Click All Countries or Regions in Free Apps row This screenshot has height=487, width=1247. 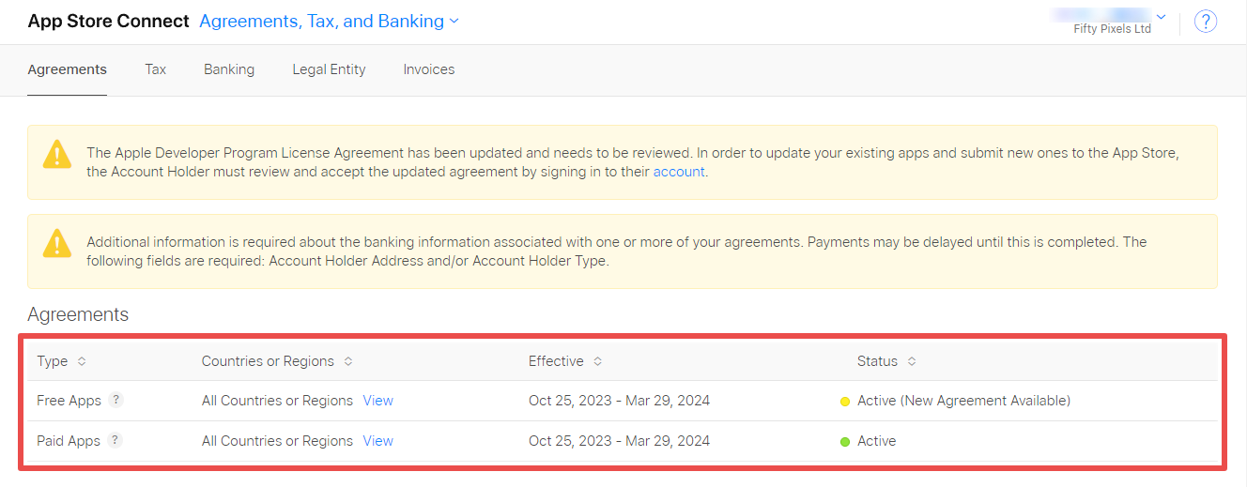[277, 401]
